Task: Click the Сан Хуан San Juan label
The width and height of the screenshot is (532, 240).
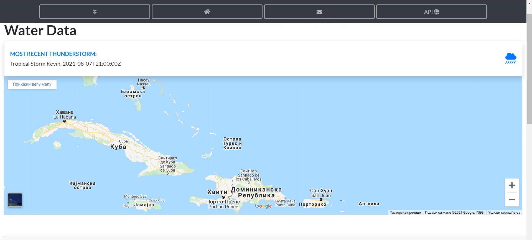Action: [x=321, y=193]
